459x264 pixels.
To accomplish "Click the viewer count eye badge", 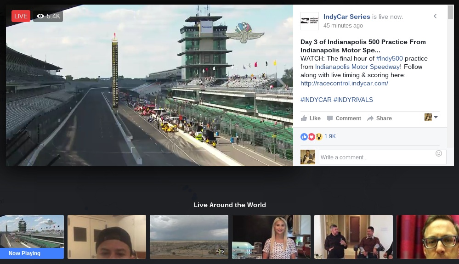I will click(48, 16).
